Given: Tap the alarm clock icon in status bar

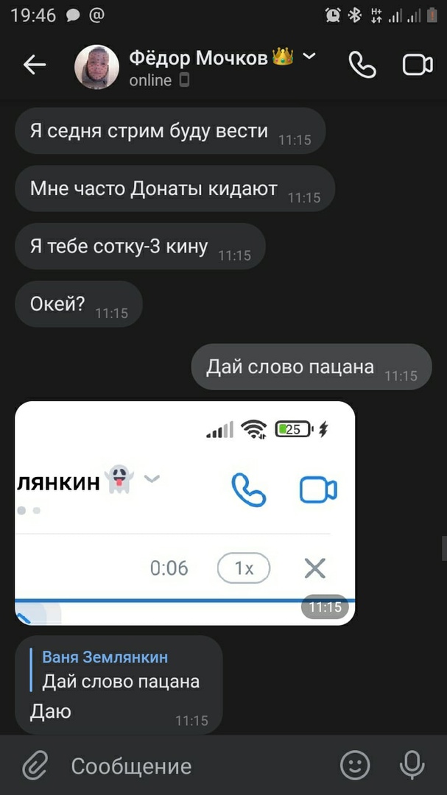Looking at the screenshot, I should tap(333, 15).
